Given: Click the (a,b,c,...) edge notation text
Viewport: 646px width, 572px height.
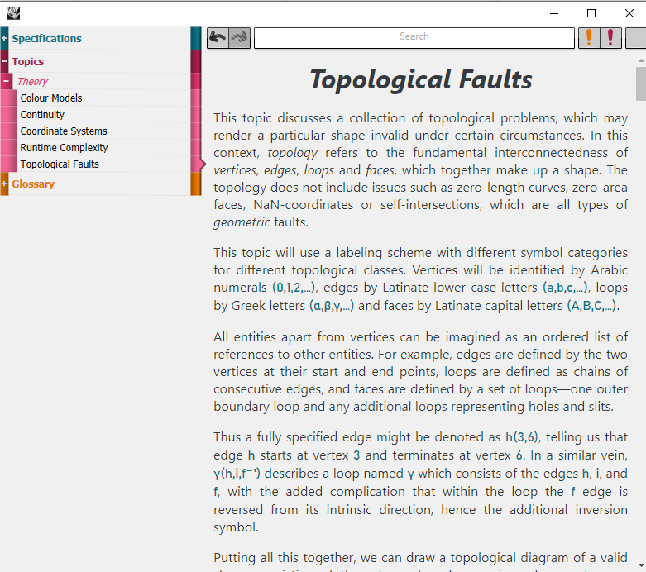Looking at the screenshot, I should 566,288.
